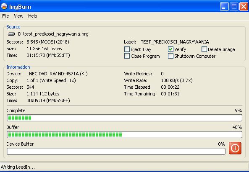Open the File menu
249x172 pixels.
click(x=5, y=16)
